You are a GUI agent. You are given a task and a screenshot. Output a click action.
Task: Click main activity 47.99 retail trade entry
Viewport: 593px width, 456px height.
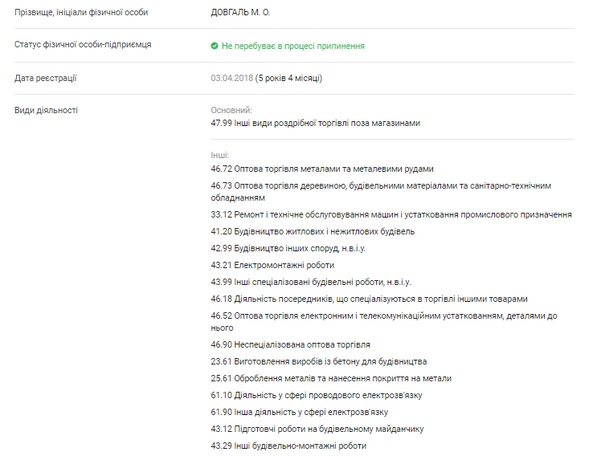click(315, 123)
